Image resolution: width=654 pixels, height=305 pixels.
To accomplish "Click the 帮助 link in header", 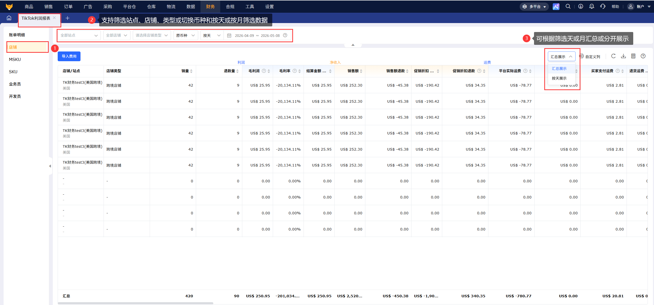I will tap(615, 7).
